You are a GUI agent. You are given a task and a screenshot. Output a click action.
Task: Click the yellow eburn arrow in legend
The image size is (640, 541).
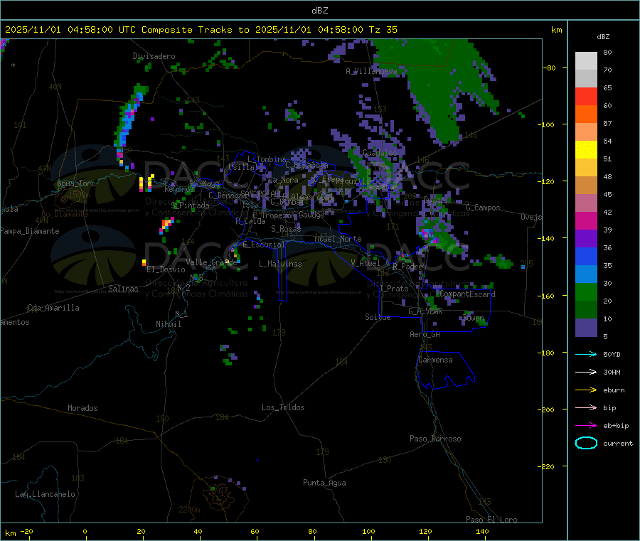click(586, 390)
